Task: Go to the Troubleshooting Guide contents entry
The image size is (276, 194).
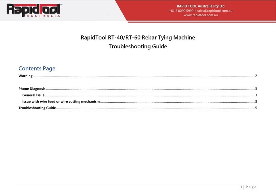Action: pyautogui.click(x=138, y=108)
